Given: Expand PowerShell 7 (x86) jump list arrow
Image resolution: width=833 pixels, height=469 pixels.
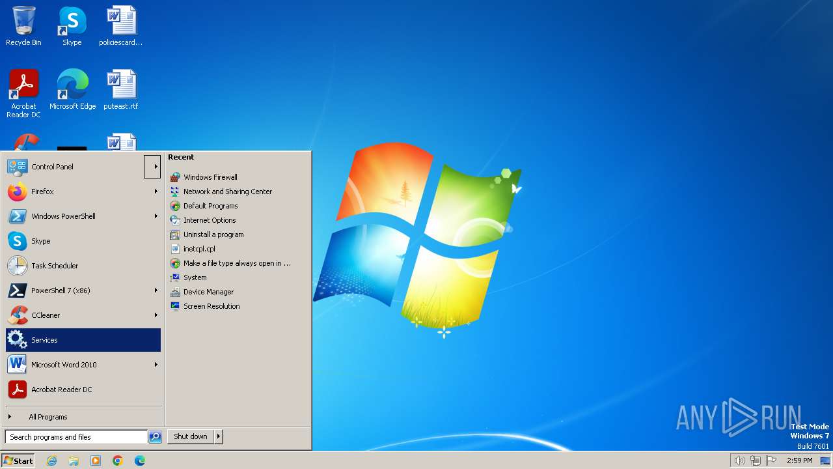Looking at the screenshot, I should [x=156, y=291].
